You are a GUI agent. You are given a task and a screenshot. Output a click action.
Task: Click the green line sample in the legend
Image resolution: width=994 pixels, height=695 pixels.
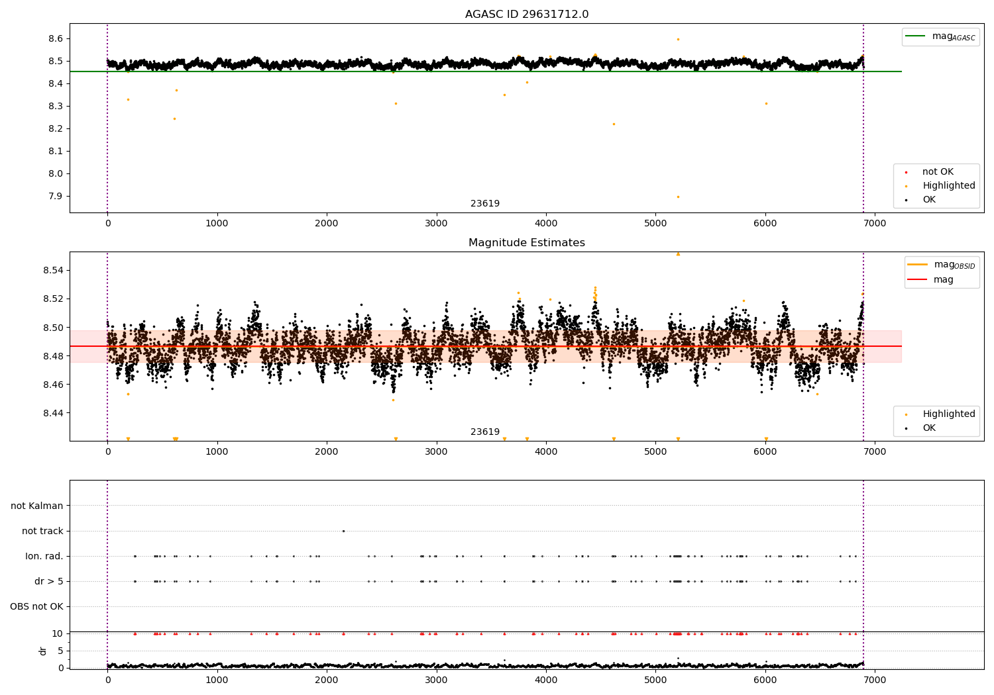click(x=916, y=36)
